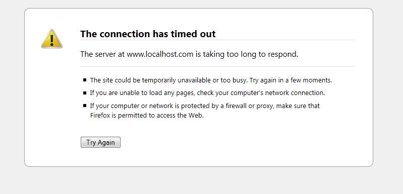Screen dimensions: 403x194
Task: Click the empty white area right of Try Again
Action: point(232,142)
